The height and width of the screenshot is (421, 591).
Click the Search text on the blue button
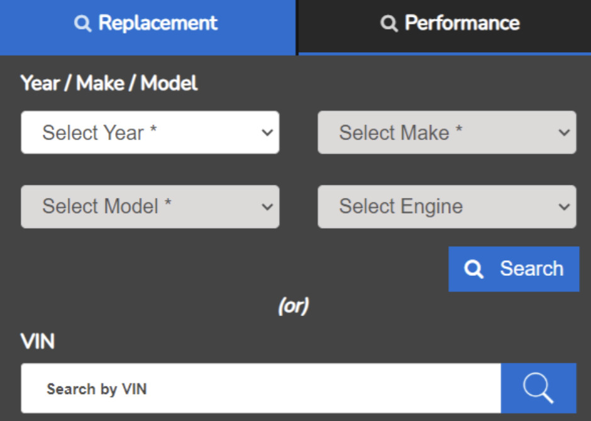531,269
